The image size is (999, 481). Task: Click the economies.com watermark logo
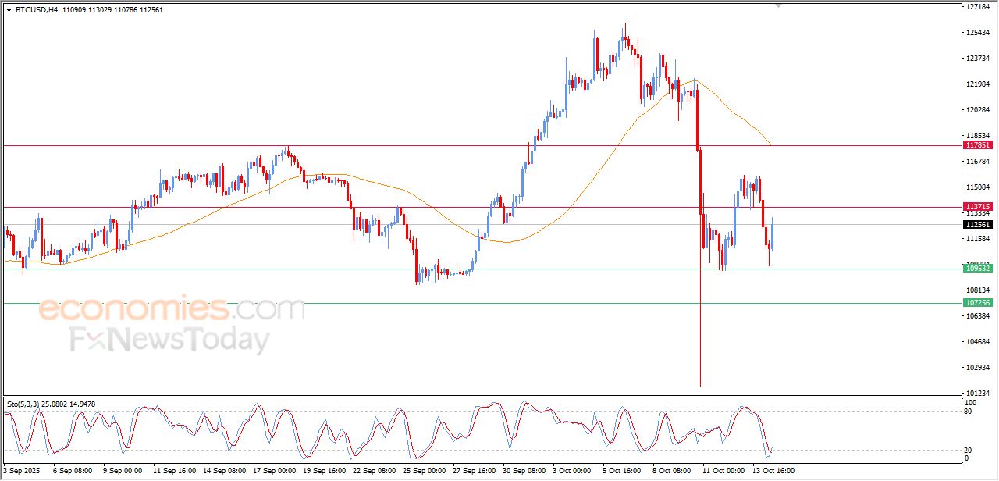pyautogui.click(x=172, y=309)
